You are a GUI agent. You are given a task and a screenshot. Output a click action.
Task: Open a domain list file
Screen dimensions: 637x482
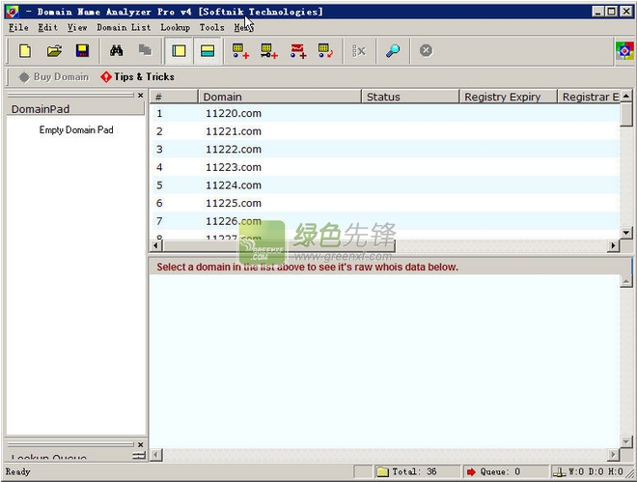(x=54, y=51)
